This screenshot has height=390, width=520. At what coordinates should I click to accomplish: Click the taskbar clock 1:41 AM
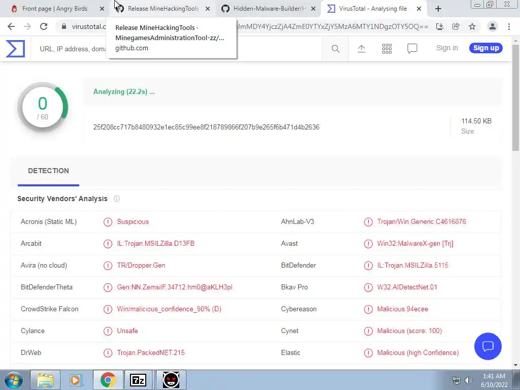pos(494,376)
